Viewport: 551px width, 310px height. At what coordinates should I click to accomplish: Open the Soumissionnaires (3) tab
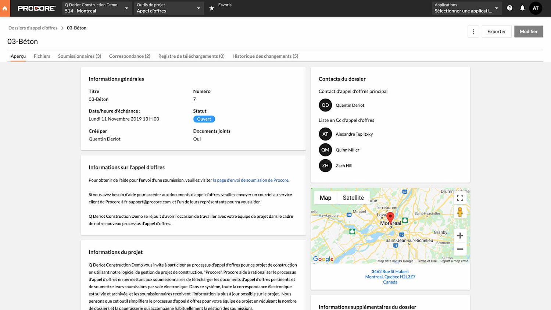(79, 56)
